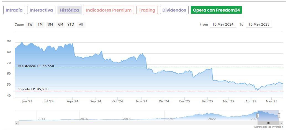
Task: Click the left range handle in navigator
Action: click(258, 116)
